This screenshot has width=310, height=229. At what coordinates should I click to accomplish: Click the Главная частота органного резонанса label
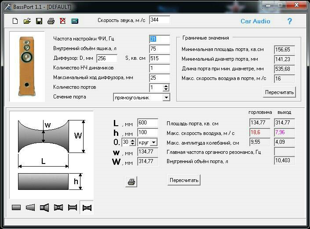pos(214,152)
